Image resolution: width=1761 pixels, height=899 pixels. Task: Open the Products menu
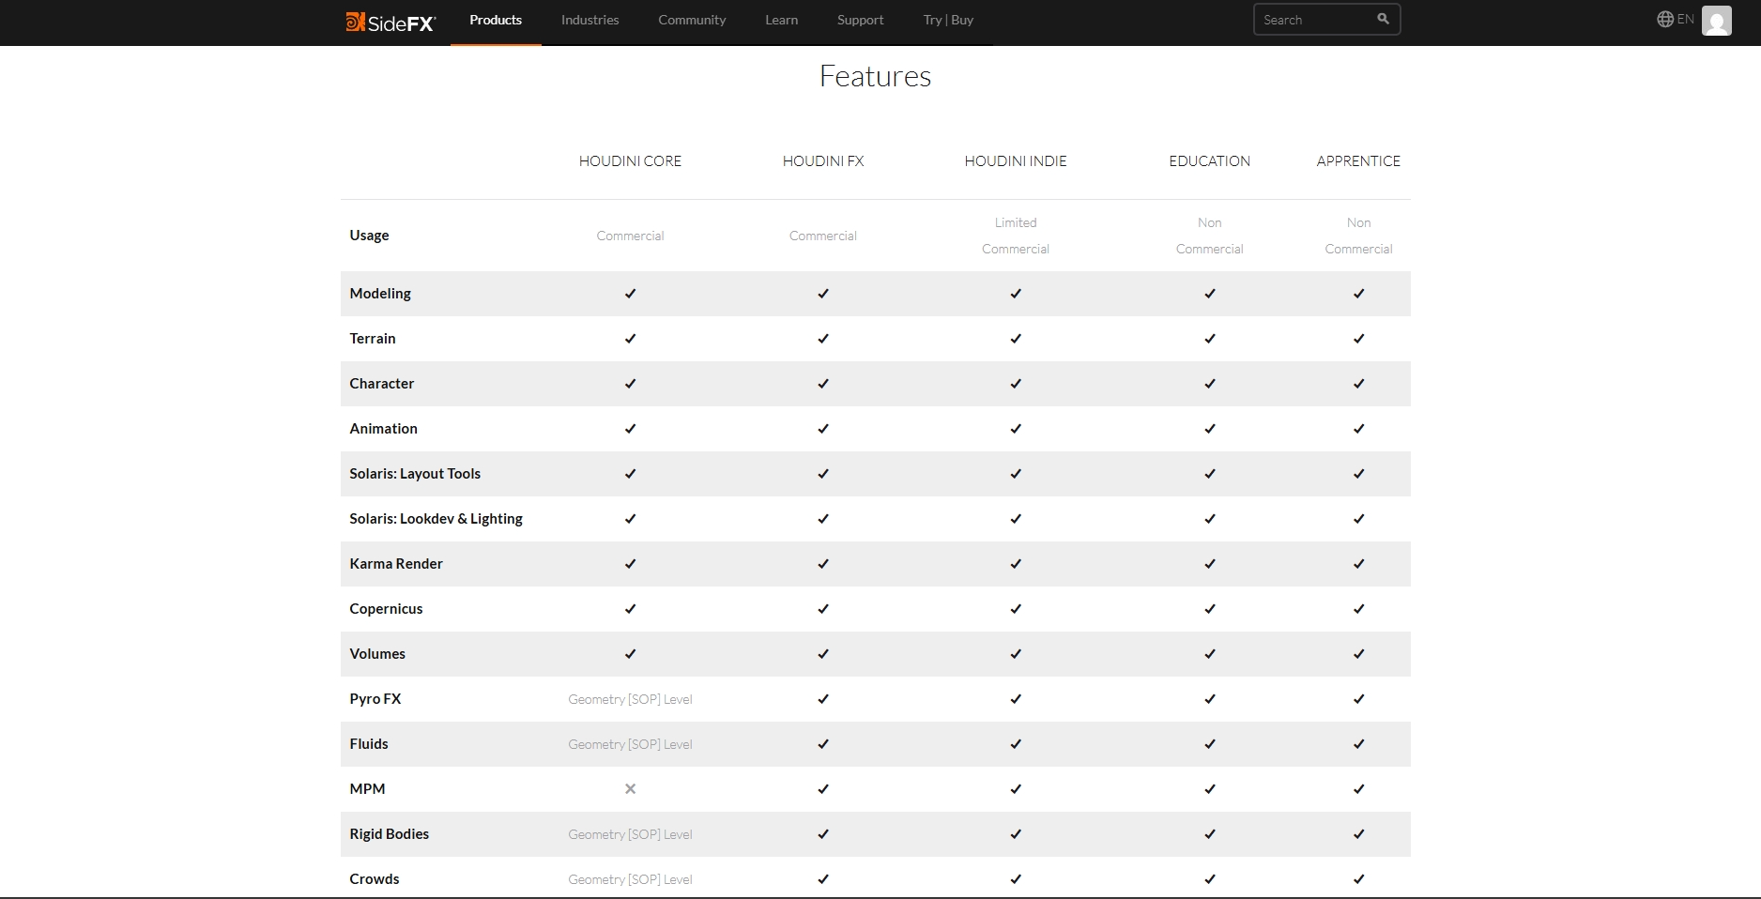coord(496,20)
